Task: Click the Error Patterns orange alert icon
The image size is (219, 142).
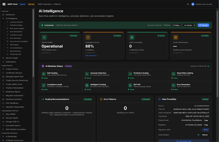Action: pos(101,99)
